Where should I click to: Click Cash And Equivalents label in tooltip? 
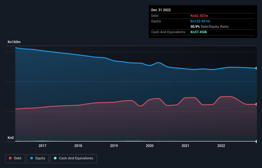click(168, 32)
